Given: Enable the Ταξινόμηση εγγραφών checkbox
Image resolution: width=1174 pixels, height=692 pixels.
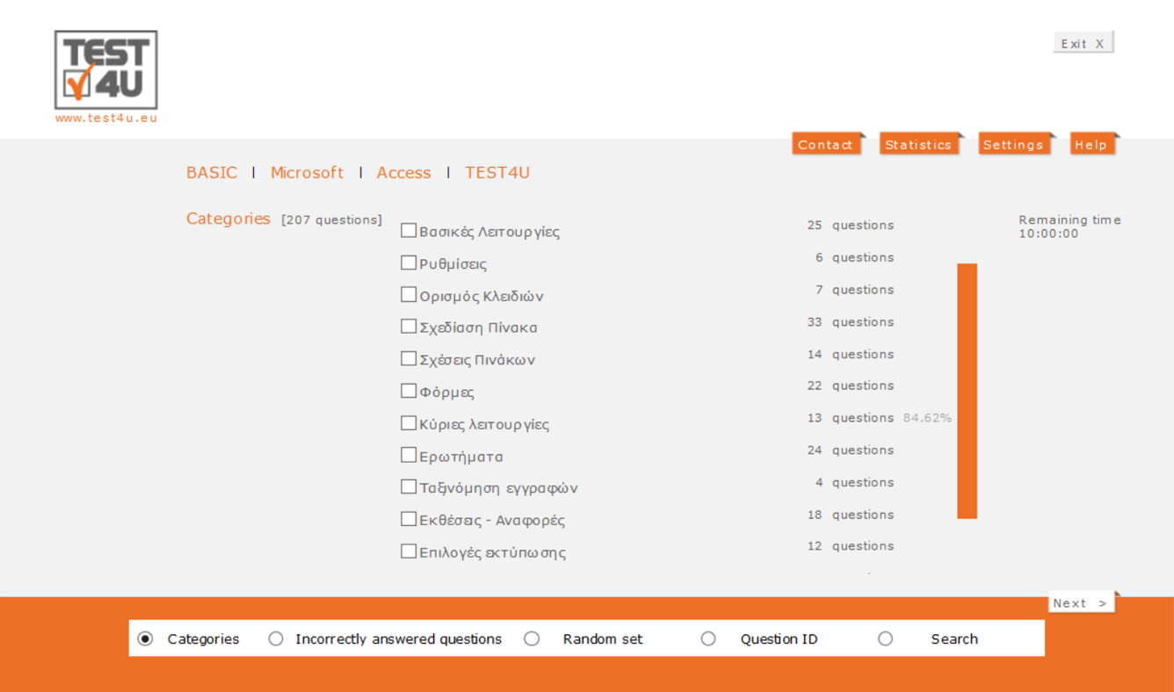Looking at the screenshot, I should click(409, 487).
